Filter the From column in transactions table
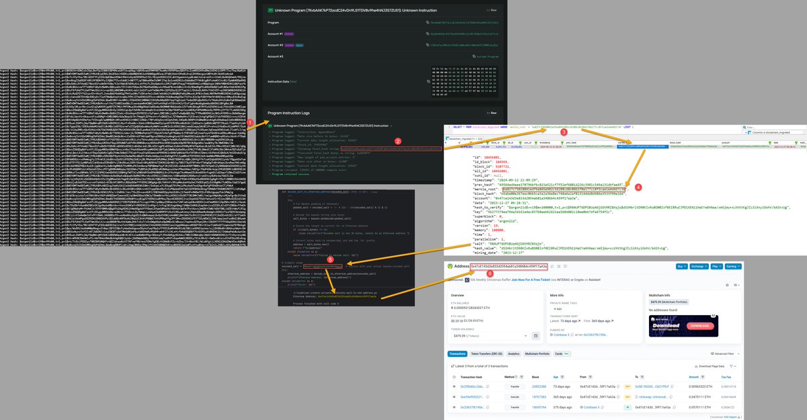This screenshot has width=807, height=420. click(x=590, y=376)
